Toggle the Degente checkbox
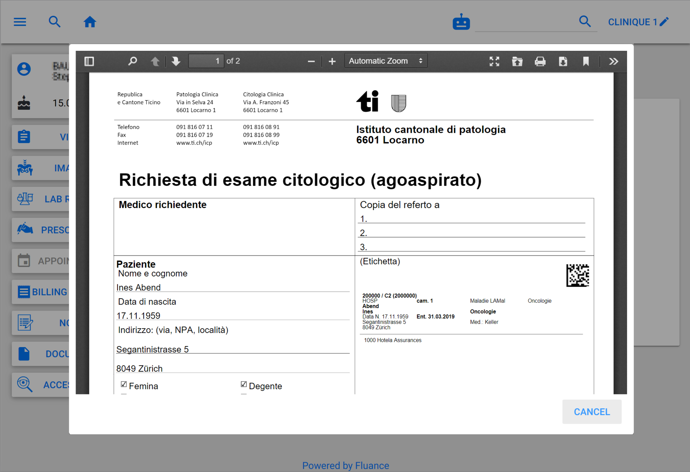This screenshot has height=472, width=690. 244,384
